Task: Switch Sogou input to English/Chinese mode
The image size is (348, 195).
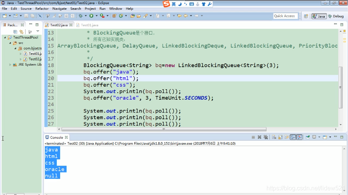Action: pos(174,4)
